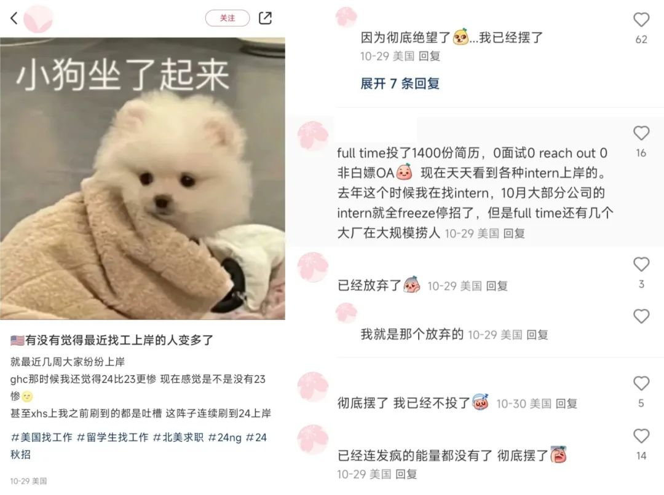The height and width of the screenshot is (495, 664).
Task: Reply to the 我已经不投了 comment via 回复
Action: click(x=566, y=403)
